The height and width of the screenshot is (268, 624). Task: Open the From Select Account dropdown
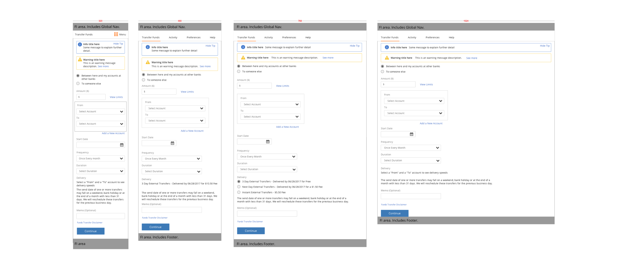101,111
